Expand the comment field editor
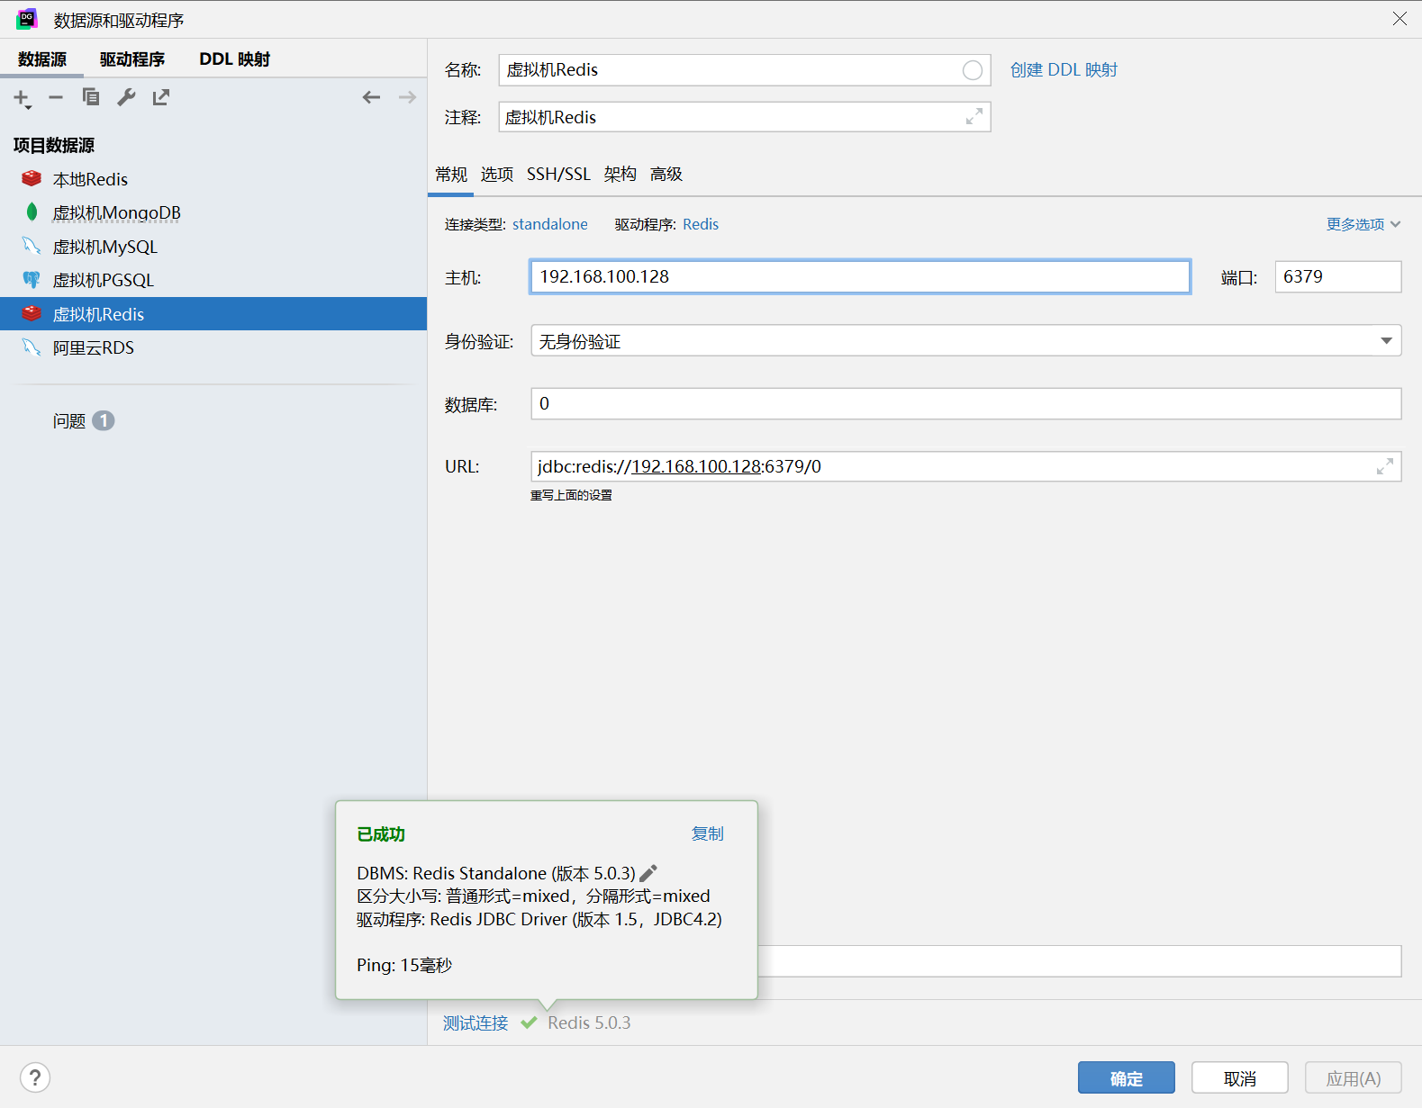The width and height of the screenshot is (1422, 1108). point(974,117)
